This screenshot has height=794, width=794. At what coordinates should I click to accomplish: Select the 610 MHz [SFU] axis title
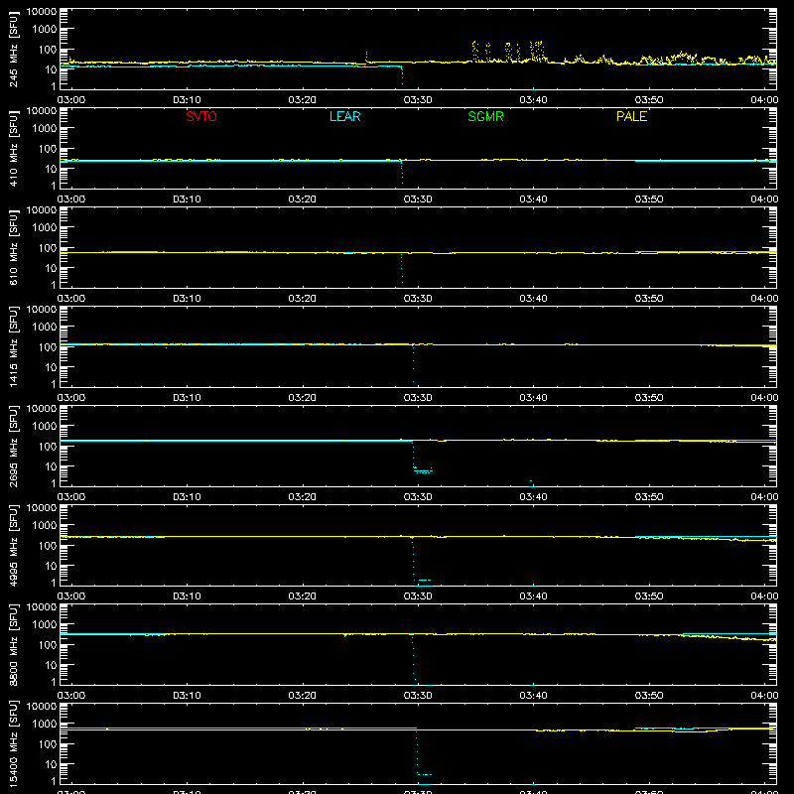14,248
